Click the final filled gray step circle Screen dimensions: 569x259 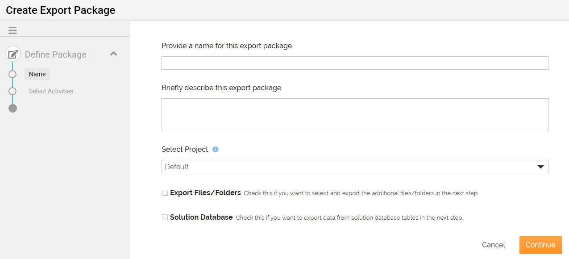pyautogui.click(x=12, y=108)
